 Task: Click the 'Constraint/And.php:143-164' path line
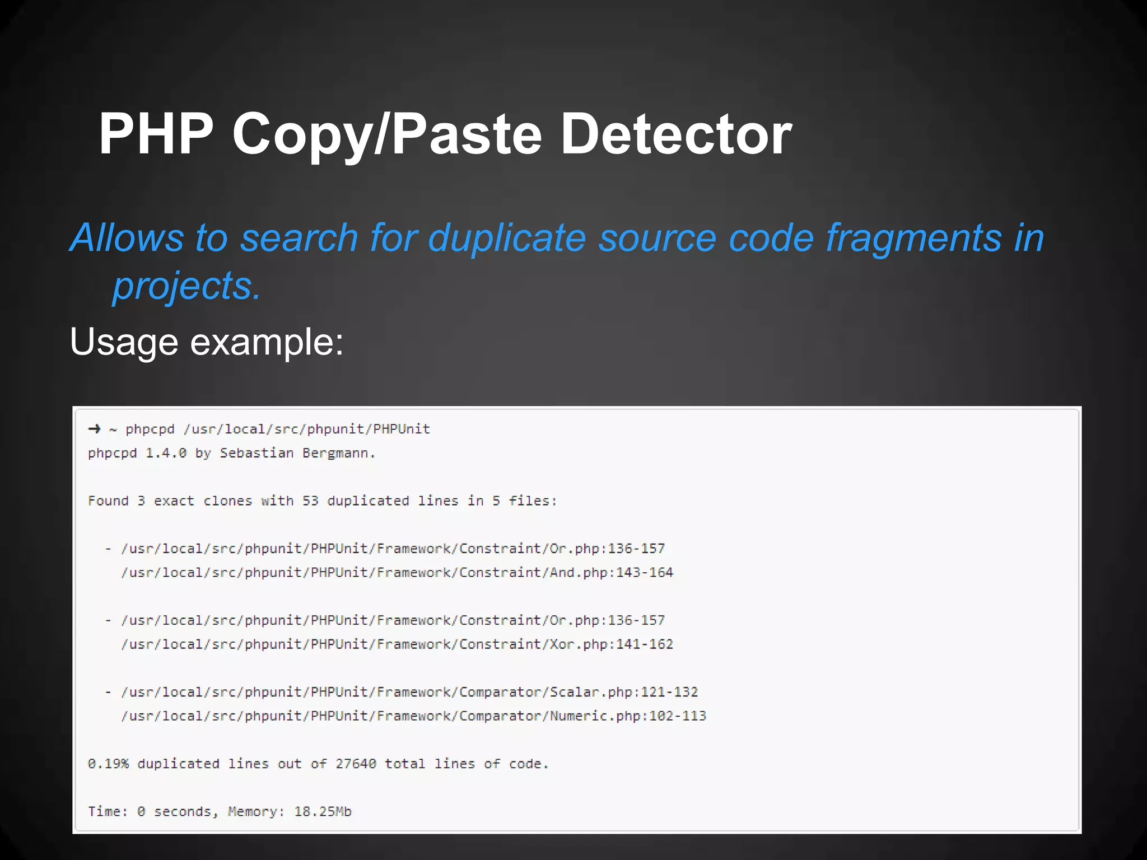[x=397, y=573]
